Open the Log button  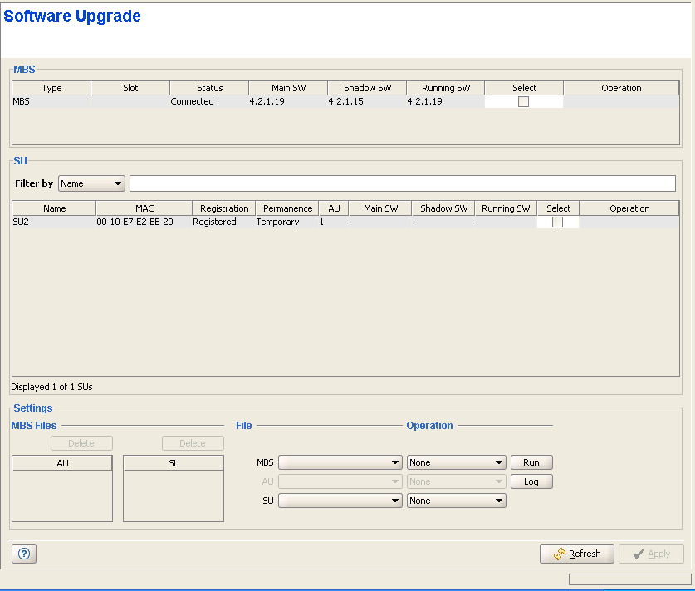[x=531, y=481]
